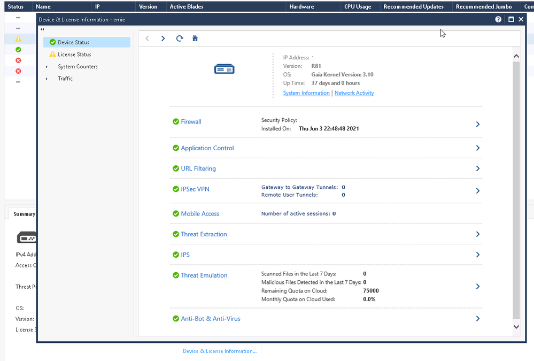The height and width of the screenshot is (361, 534).
Task: Expand Anti-Bot & Anti-Virus details chevron
Action: click(478, 318)
